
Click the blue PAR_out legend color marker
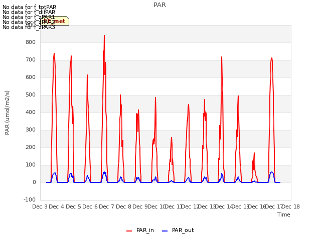tap(165, 231)
